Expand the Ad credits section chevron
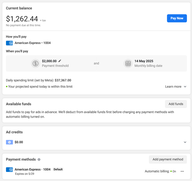The width and height of the screenshot is (192, 181). (x=185, y=142)
